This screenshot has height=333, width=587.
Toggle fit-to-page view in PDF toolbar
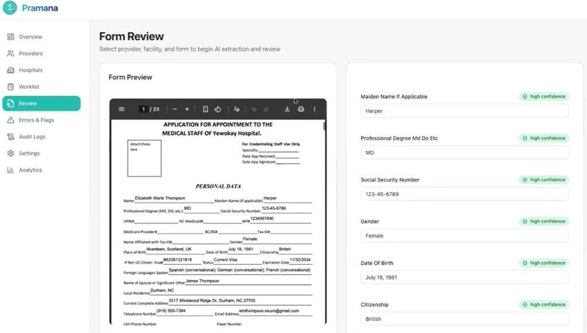[x=205, y=109]
